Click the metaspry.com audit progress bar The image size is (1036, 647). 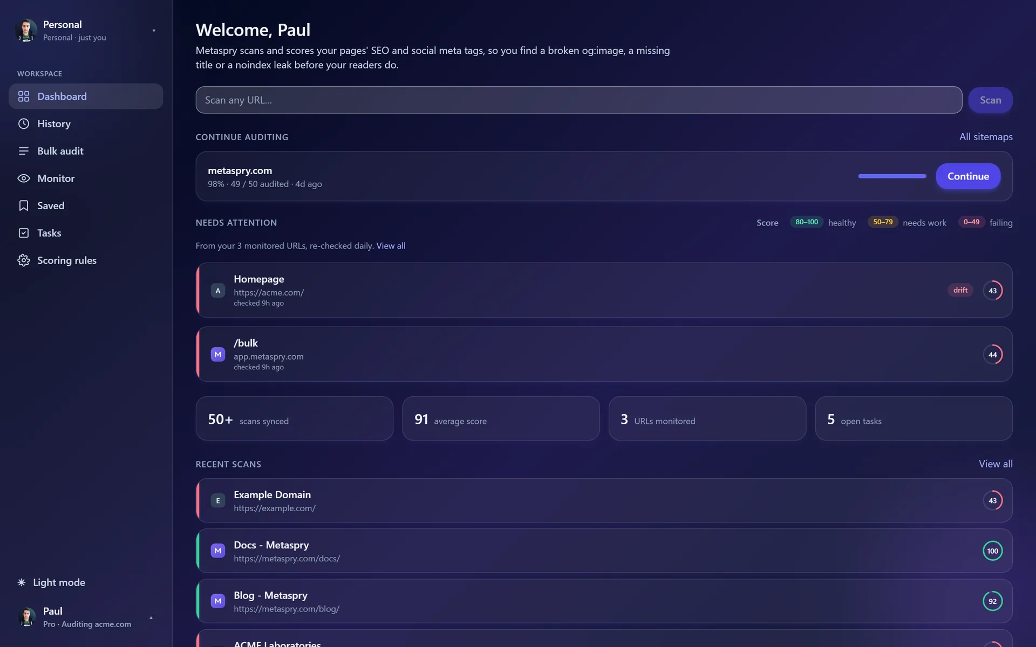(x=892, y=176)
